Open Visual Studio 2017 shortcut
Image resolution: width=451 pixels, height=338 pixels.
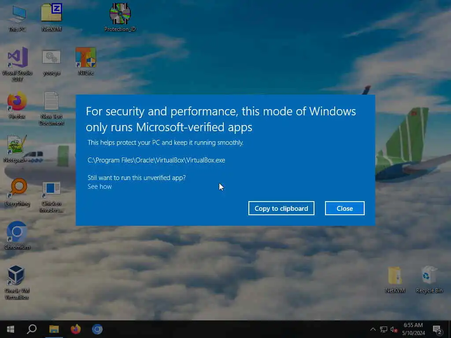[x=17, y=64]
